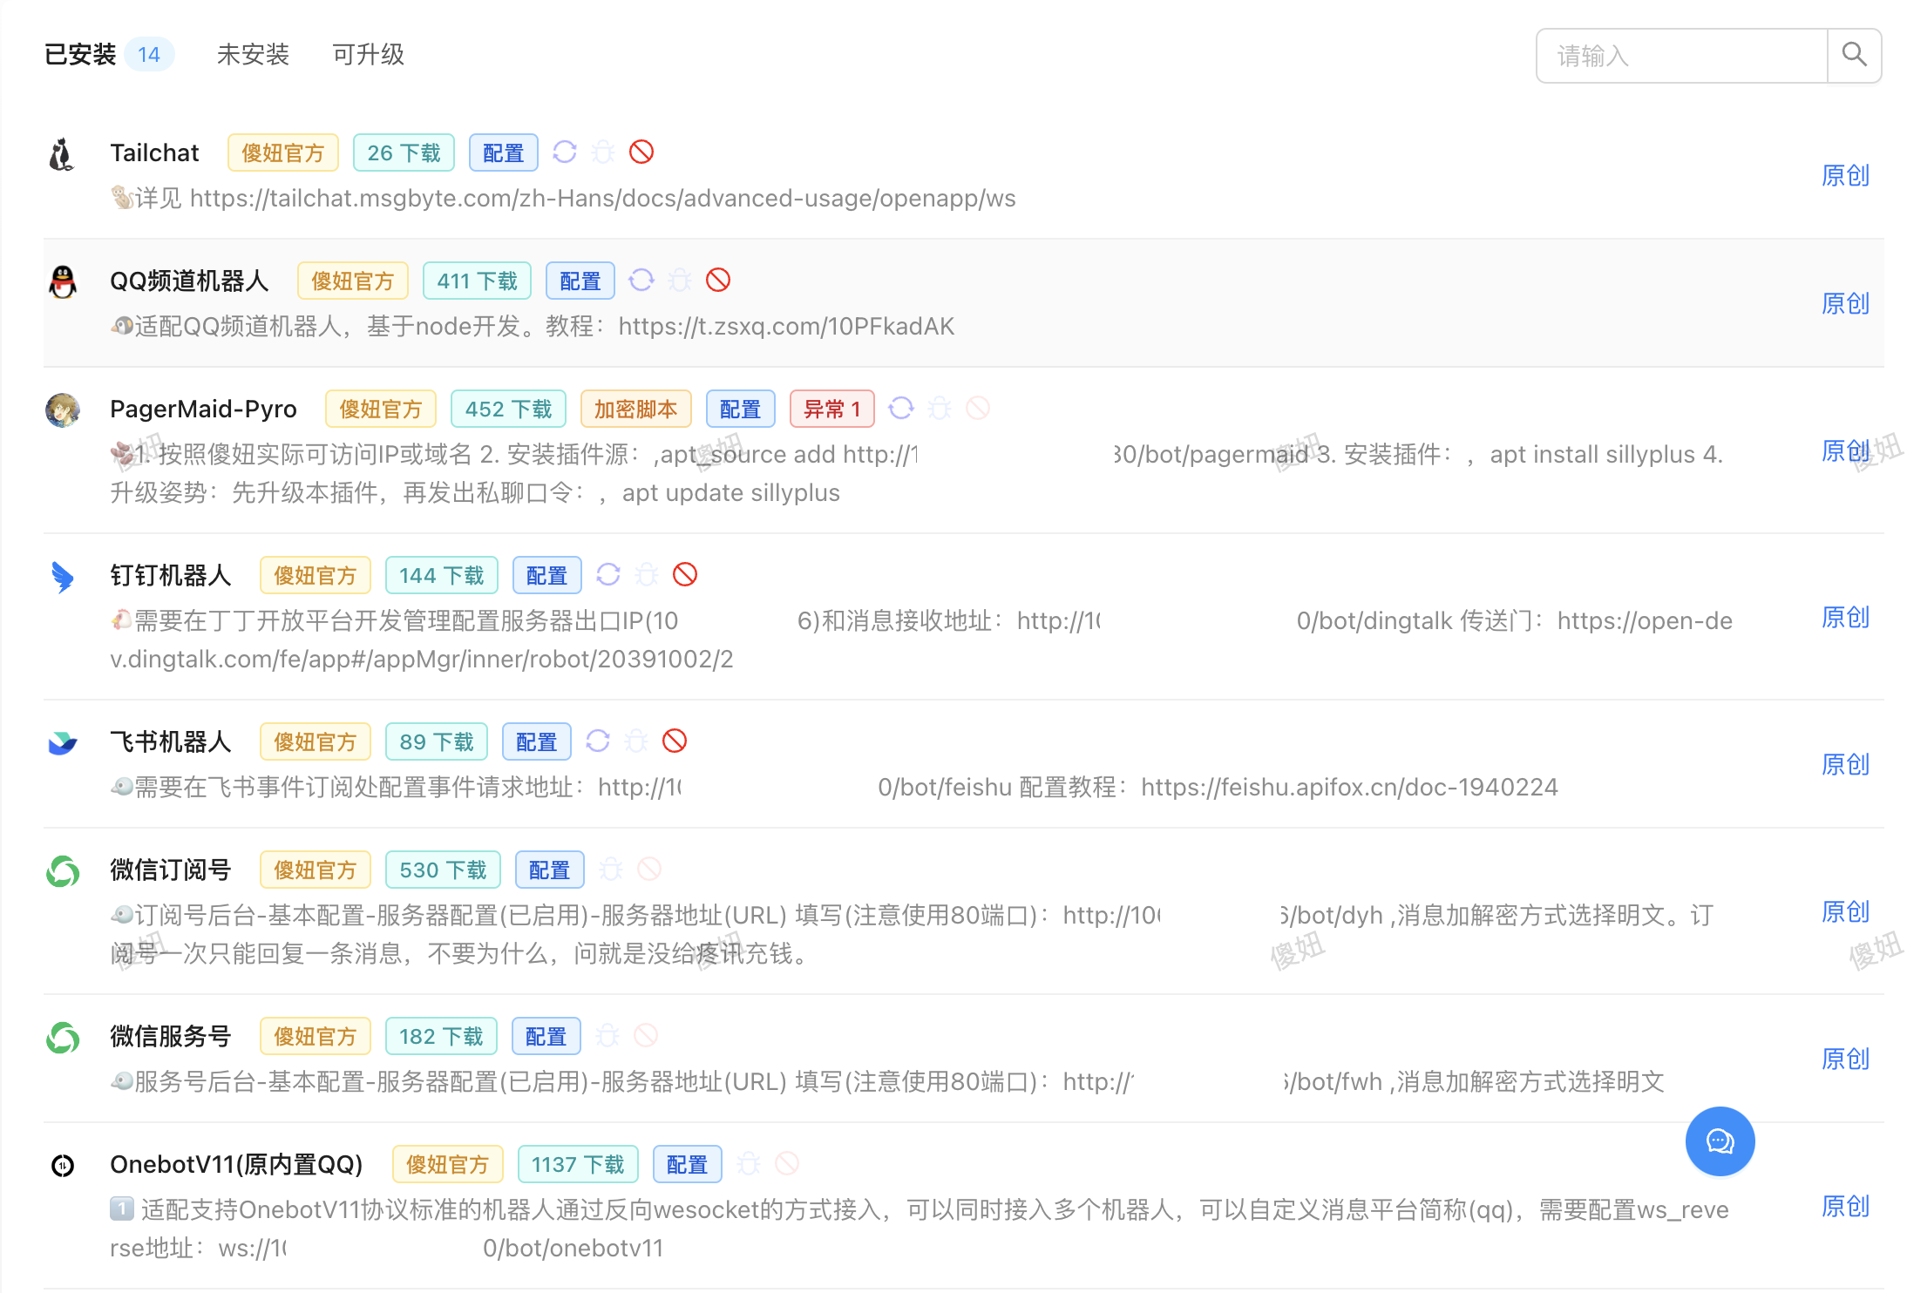
Task: Click 傻妞官方 tag on PagerMaid-Pyro
Action: tap(380, 410)
